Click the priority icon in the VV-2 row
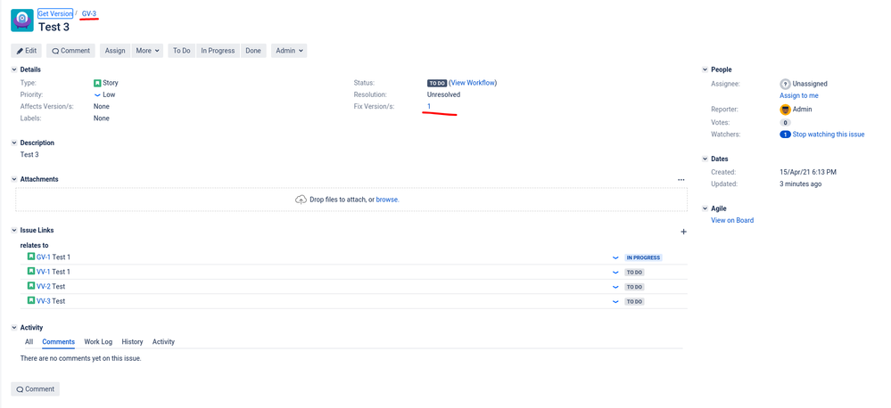 (x=615, y=287)
